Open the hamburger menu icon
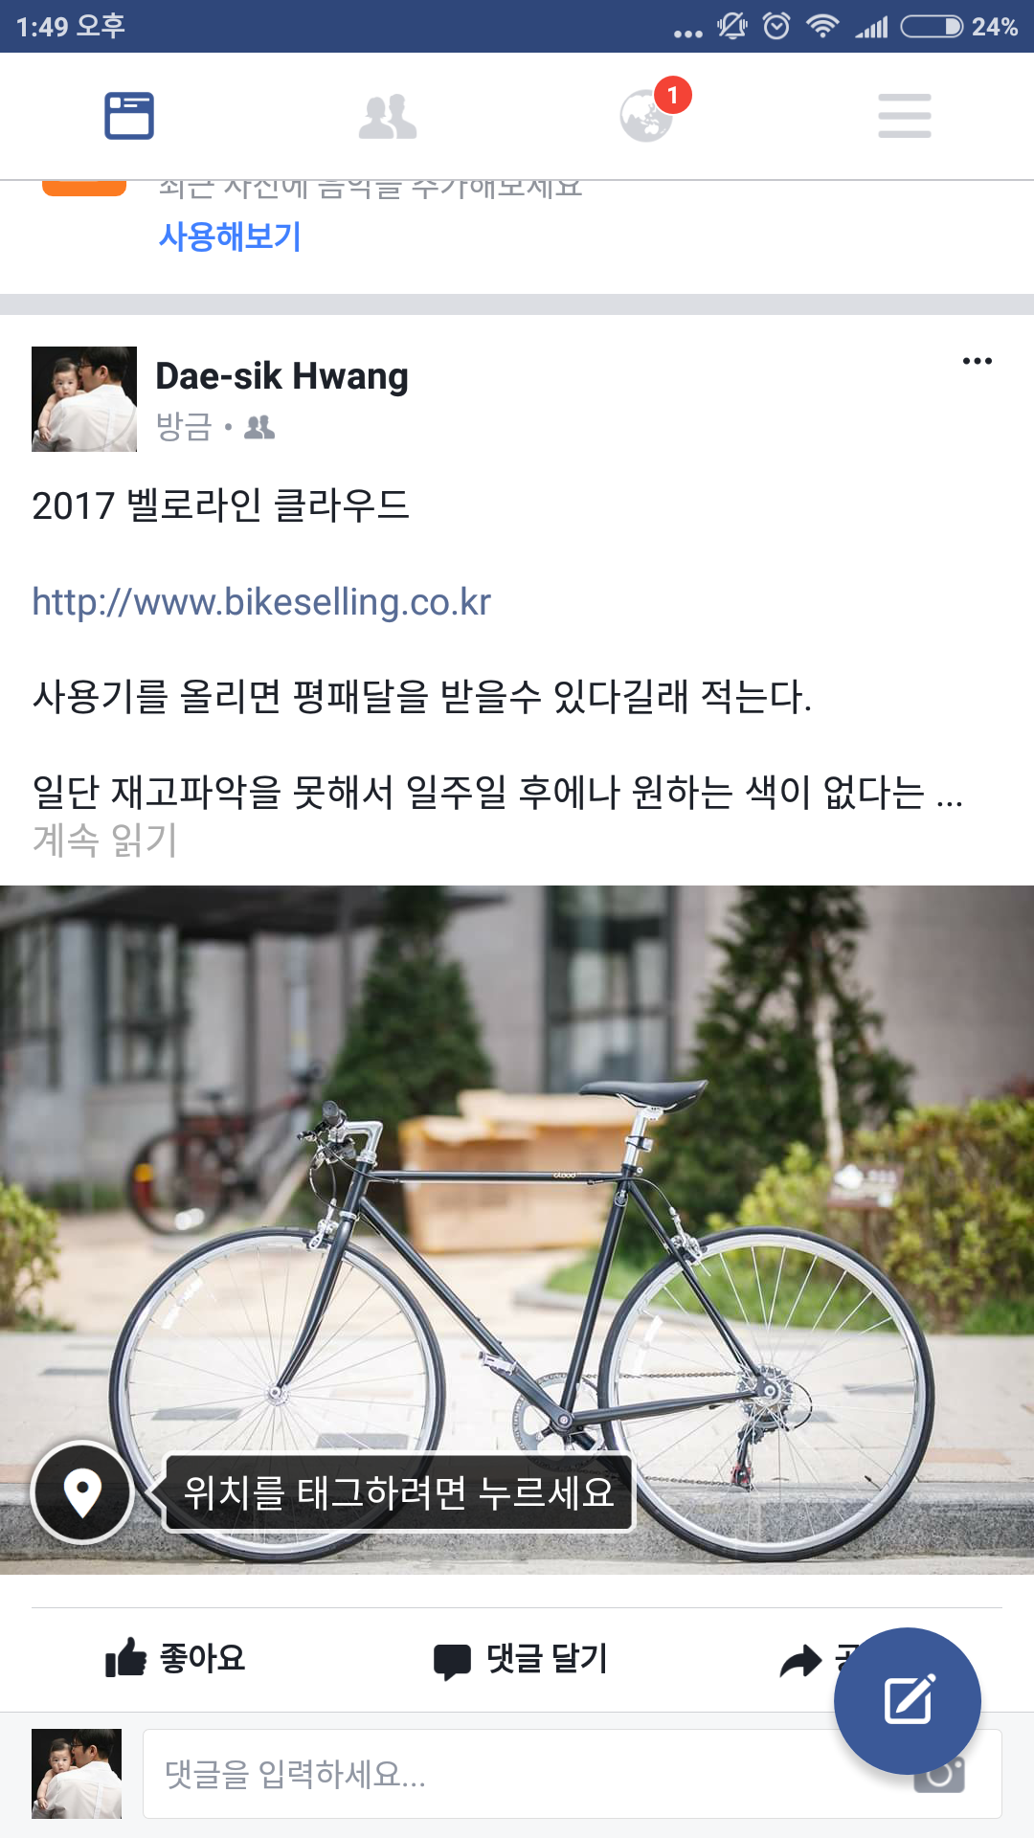Image resolution: width=1034 pixels, height=1838 pixels. (905, 116)
